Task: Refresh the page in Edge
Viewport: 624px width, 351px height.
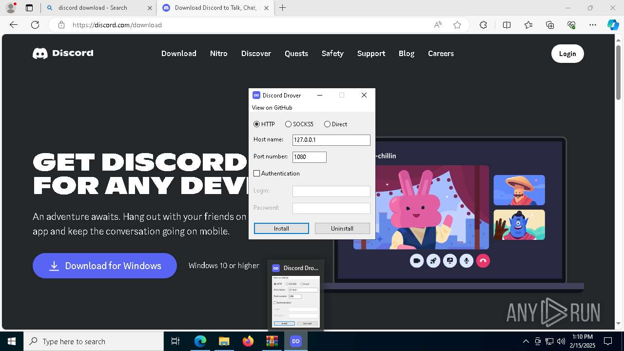Action: pyautogui.click(x=35, y=25)
